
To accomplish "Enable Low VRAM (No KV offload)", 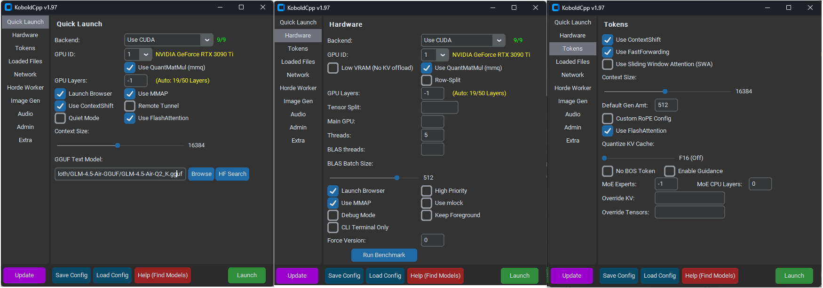I will (333, 68).
